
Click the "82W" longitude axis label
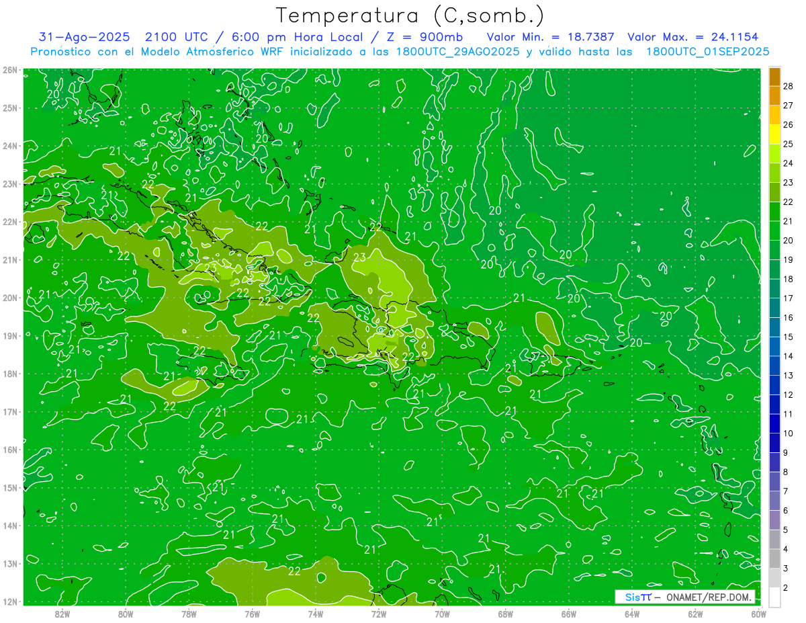tap(62, 613)
